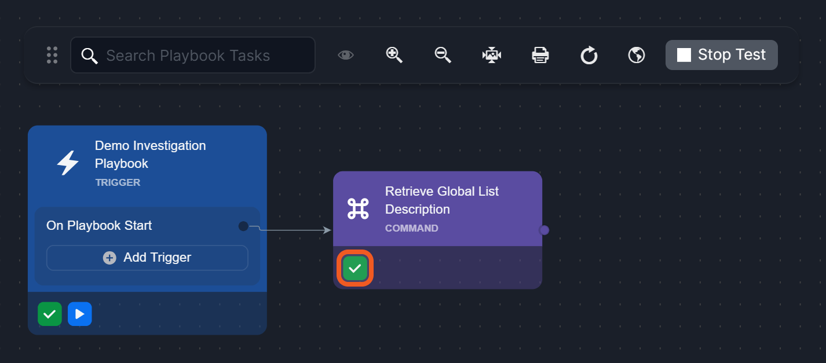Zoom out of the playbook canvas

point(443,55)
